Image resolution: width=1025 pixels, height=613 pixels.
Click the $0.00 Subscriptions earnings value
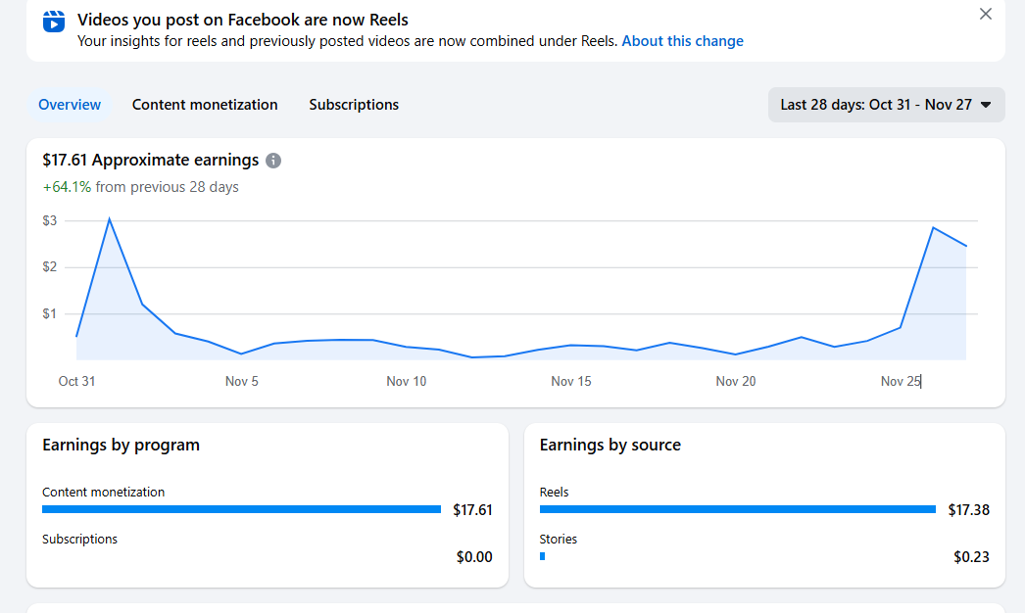pos(474,557)
